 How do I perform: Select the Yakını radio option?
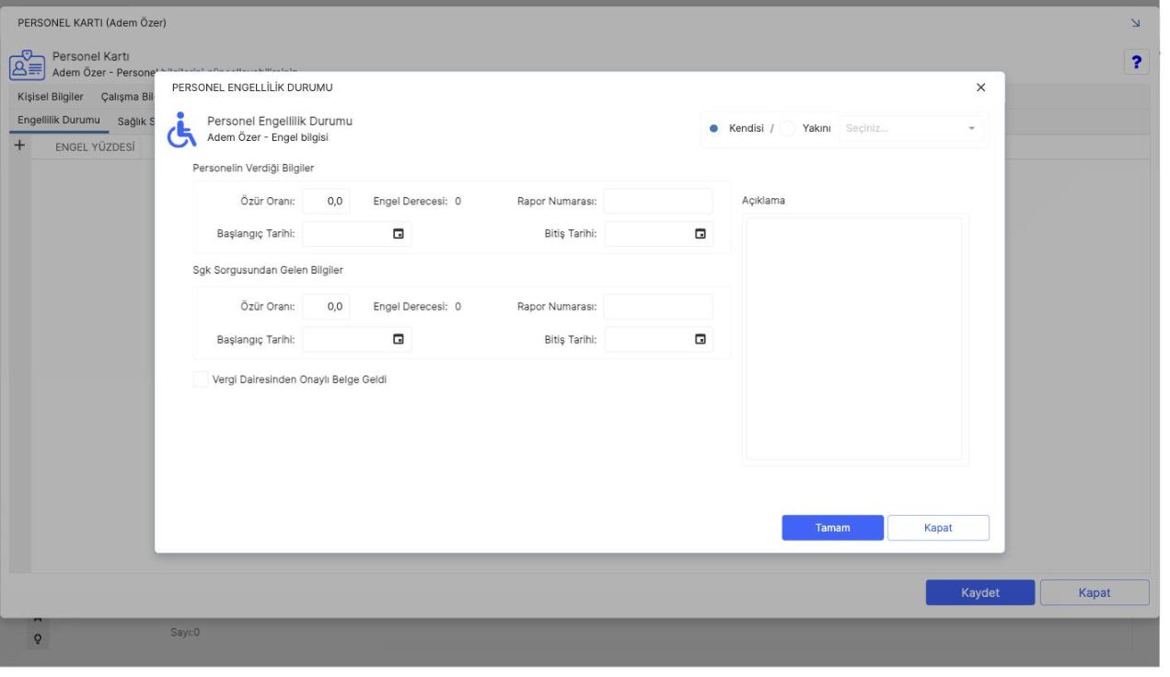[x=787, y=129]
